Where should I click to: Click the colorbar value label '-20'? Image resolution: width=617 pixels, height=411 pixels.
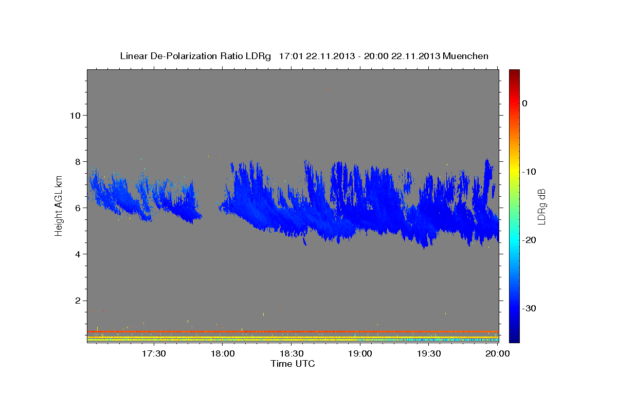pos(530,240)
